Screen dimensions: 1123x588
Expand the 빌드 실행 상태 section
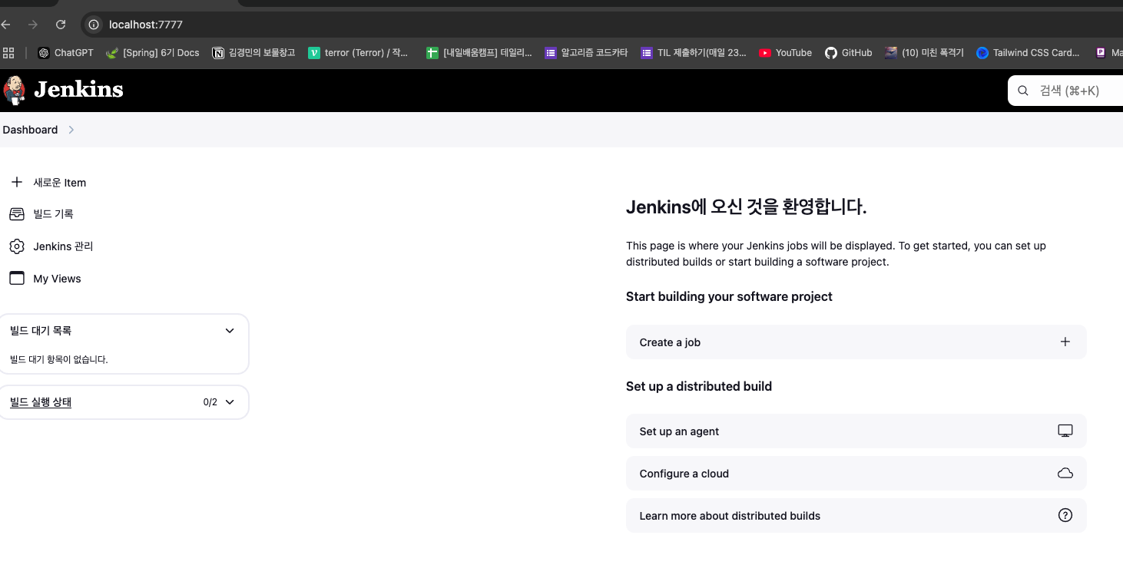coord(229,401)
